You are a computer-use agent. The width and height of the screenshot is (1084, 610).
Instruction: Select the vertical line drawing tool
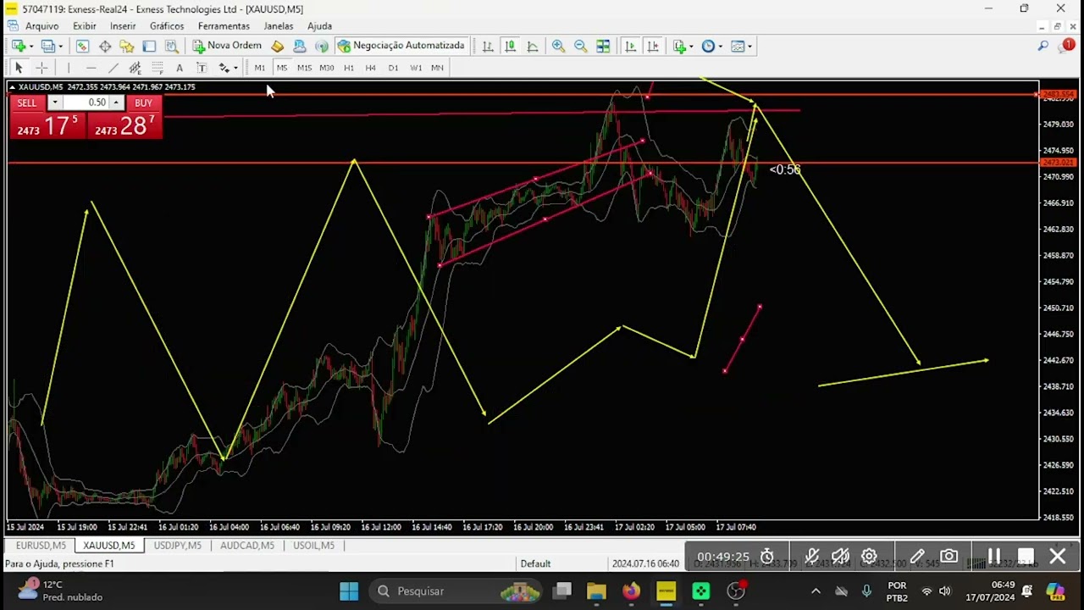(69, 68)
